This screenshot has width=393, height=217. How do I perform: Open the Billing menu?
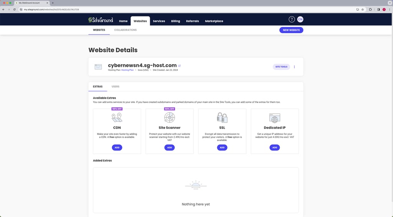click(175, 21)
